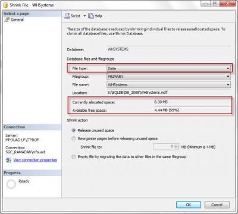Click the connection properties icon
The width and height of the screenshot is (238, 214).
click(x=8, y=160)
